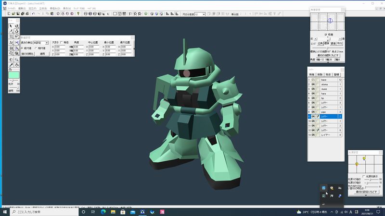This screenshot has width=385, height=216.
Task: Click the 値の初期化 reset values button
Action: pos(27,54)
